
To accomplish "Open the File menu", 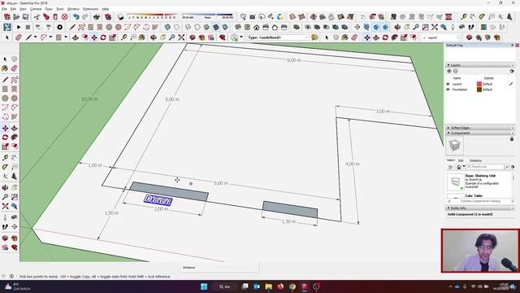I will click(x=4, y=9).
